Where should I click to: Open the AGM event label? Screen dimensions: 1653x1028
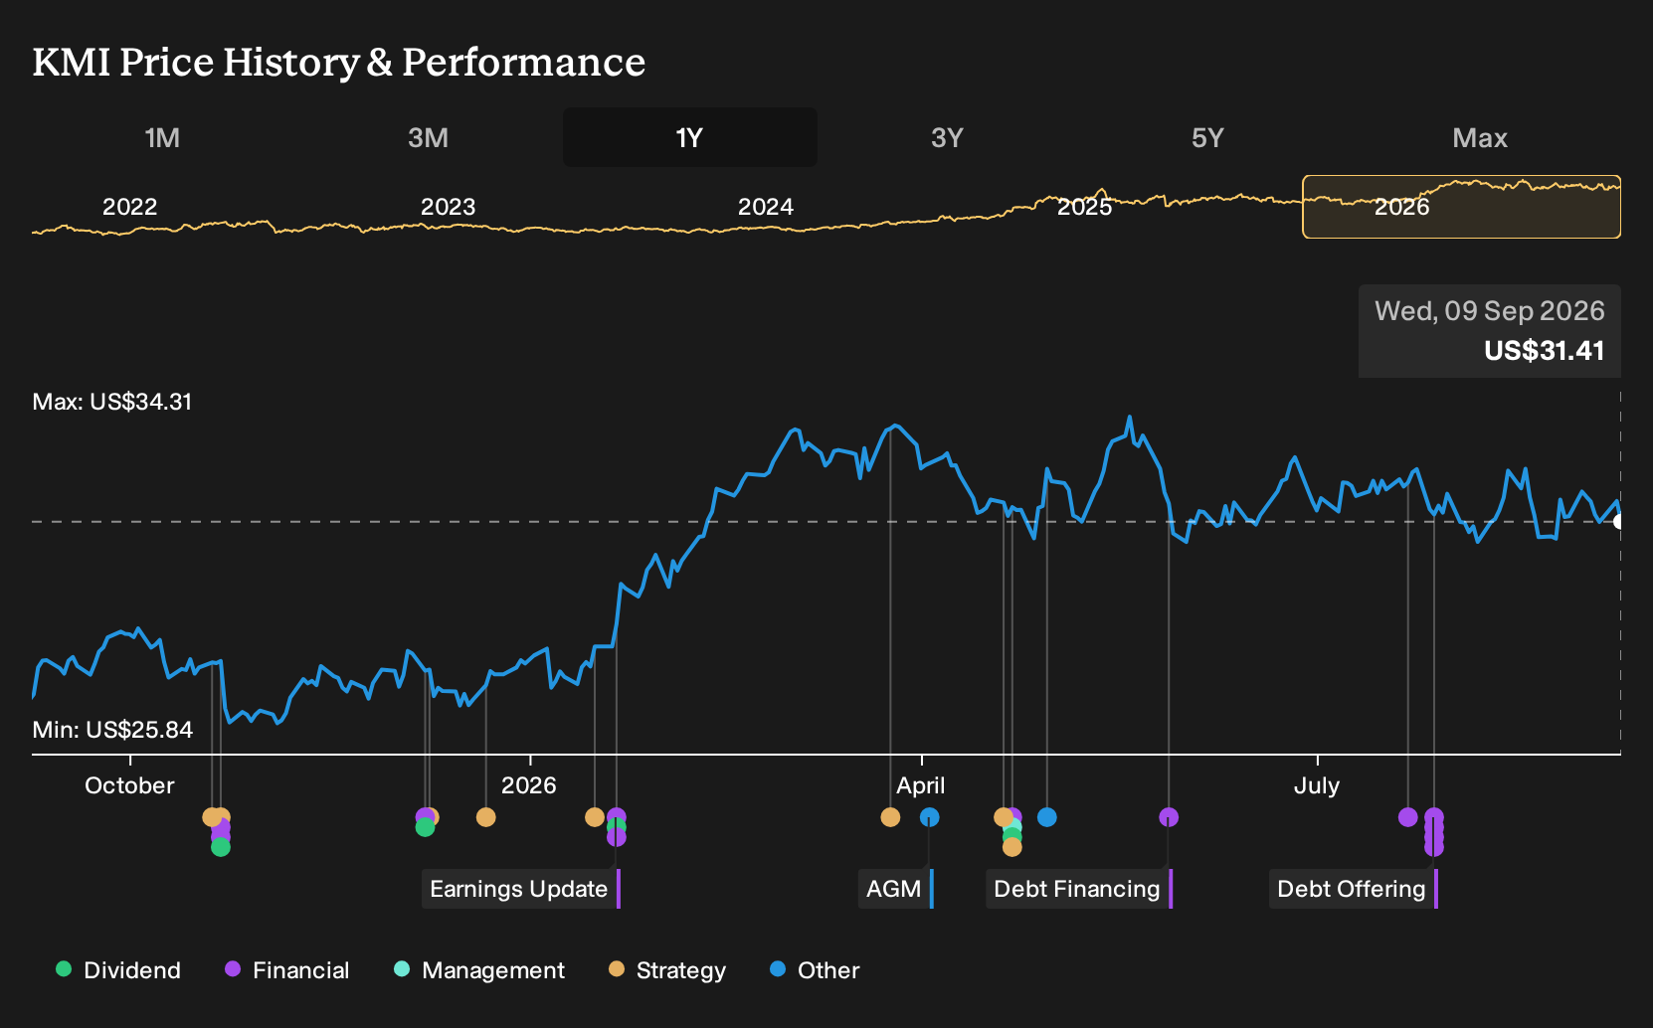pyautogui.click(x=896, y=889)
